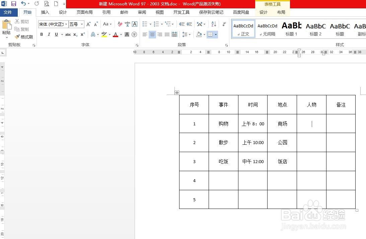Viewport: 366px width, 239px height.
Task: Click the empty 事件 cell in row 4
Action: [x=223, y=181]
